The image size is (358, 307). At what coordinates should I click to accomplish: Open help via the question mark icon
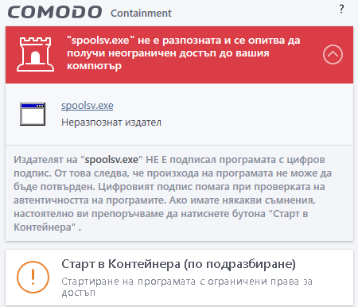(x=341, y=9)
